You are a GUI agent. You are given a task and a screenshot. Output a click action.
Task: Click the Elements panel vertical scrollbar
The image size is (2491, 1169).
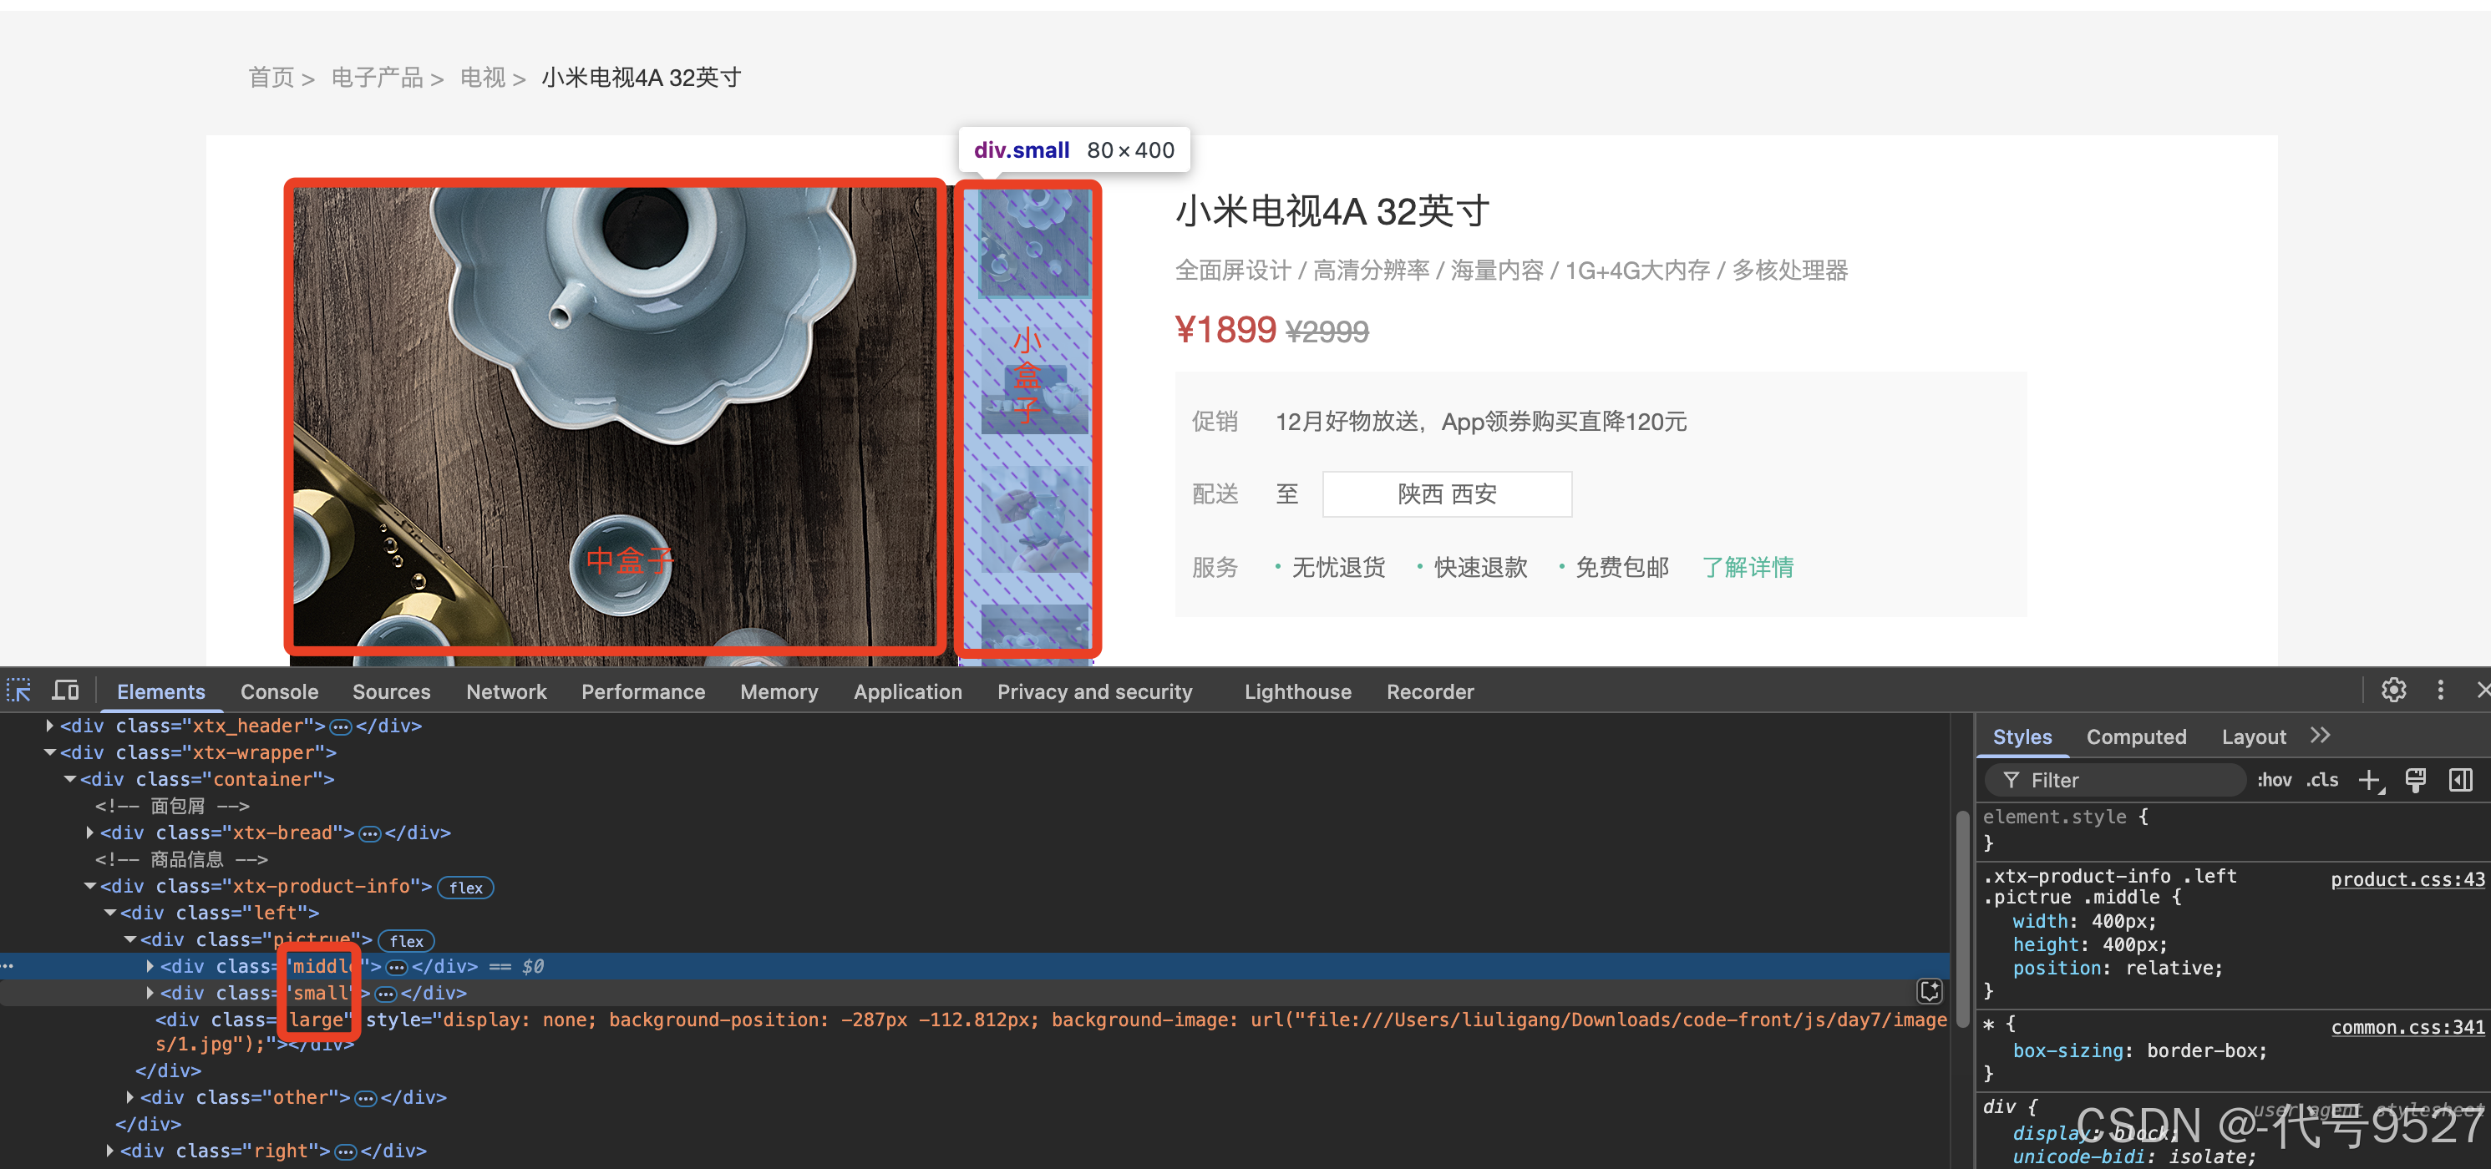tap(1962, 918)
